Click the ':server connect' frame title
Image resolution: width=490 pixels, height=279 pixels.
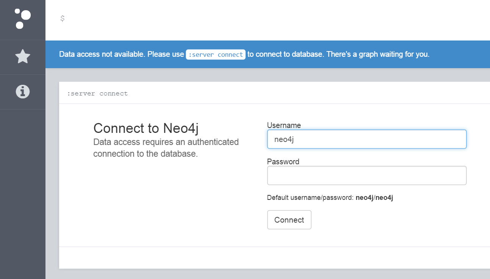click(98, 93)
